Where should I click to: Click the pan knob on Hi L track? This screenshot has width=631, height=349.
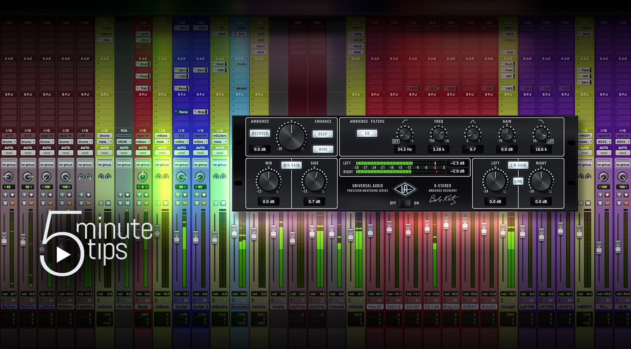604,177
